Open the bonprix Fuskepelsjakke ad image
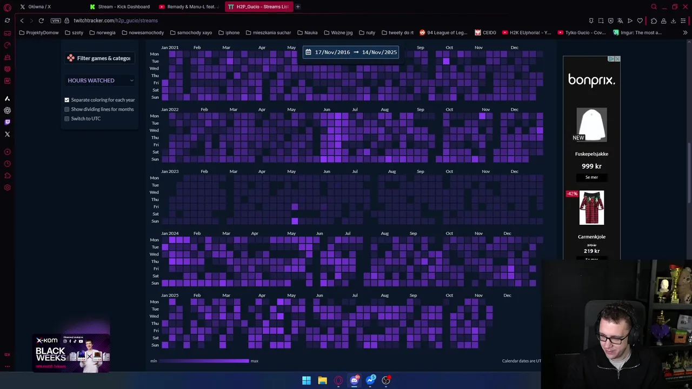This screenshot has height=389, width=692. point(591,125)
